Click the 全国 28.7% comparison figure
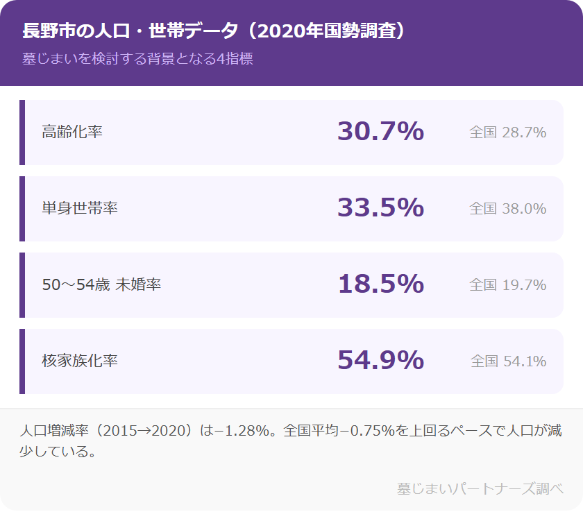Viewport: 583px width, 512px height. [507, 132]
